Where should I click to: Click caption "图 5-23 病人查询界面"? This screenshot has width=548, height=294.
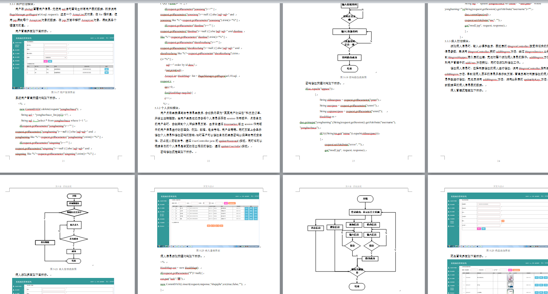click(208, 250)
